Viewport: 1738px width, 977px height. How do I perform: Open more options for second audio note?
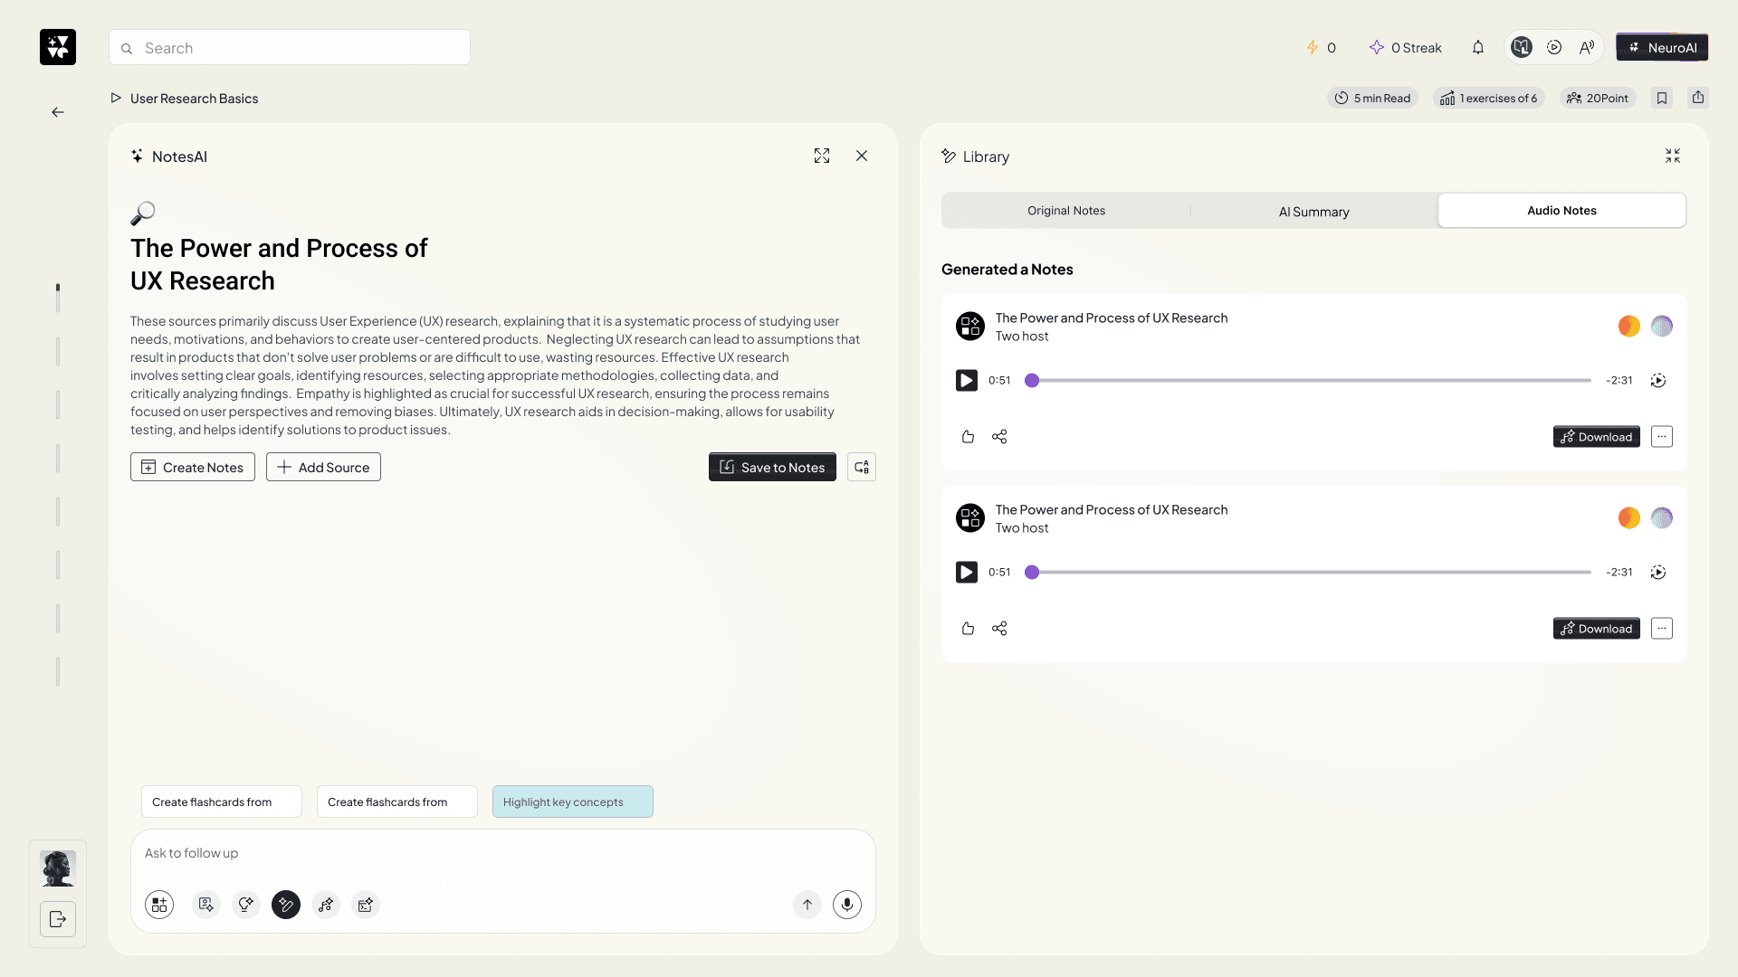(1661, 629)
